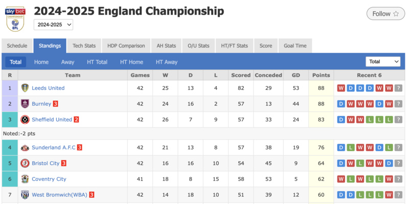This screenshot has width=409, height=204.
Task: Click the Sunderland A.F.C club crest
Action: coord(25,147)
